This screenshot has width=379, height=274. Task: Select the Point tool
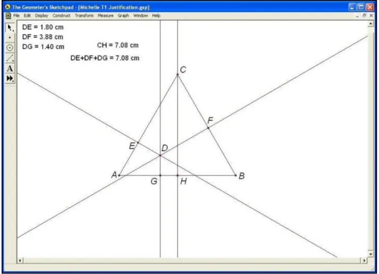(10, 38)
